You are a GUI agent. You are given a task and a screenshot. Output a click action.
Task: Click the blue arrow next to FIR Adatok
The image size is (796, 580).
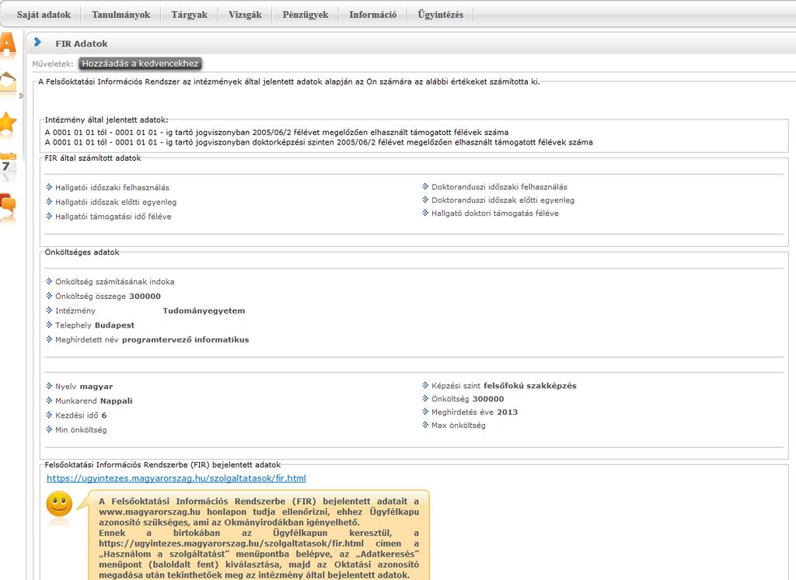point(37,42)
